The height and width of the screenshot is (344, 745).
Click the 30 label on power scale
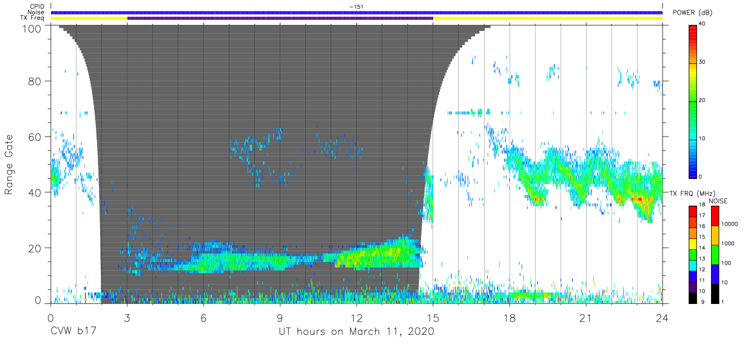[703, 62]
